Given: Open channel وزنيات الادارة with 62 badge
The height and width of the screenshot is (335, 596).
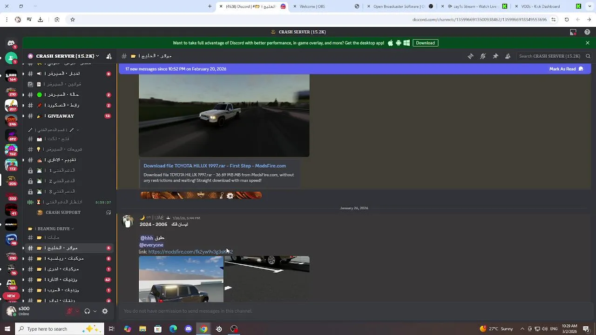Looking at the screenshot, I should [69, 280].
